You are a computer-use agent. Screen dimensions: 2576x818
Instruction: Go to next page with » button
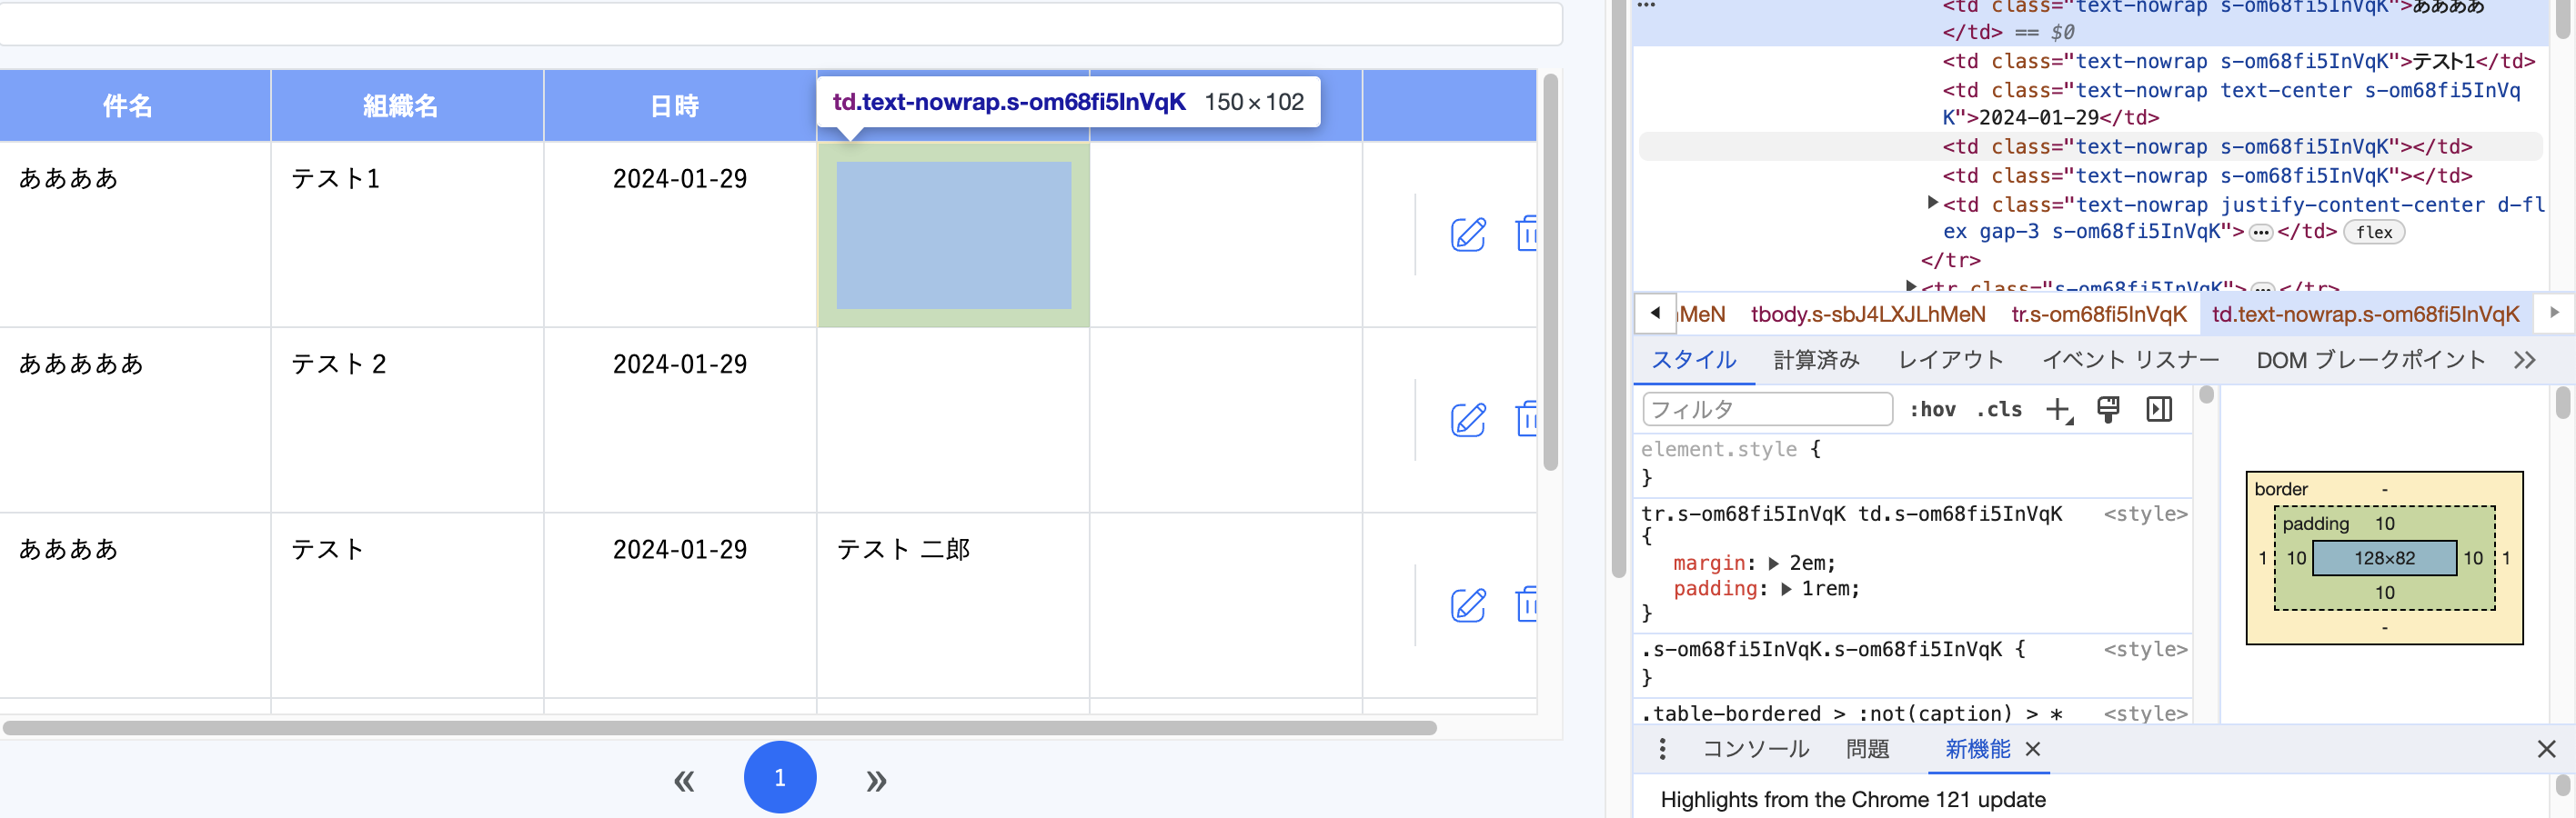point(876,780)
